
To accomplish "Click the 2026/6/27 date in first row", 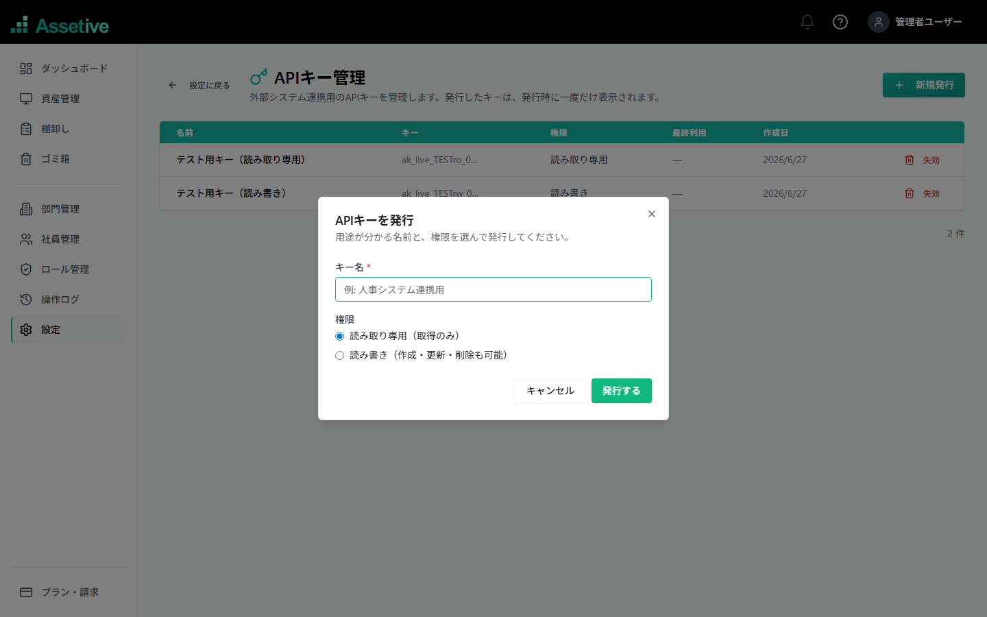I will (785, 160).
